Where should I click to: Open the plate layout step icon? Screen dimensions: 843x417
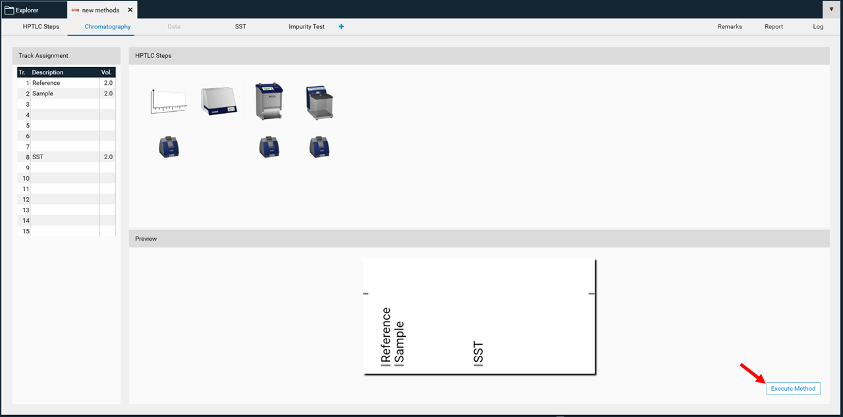click(x=168, y=101)
